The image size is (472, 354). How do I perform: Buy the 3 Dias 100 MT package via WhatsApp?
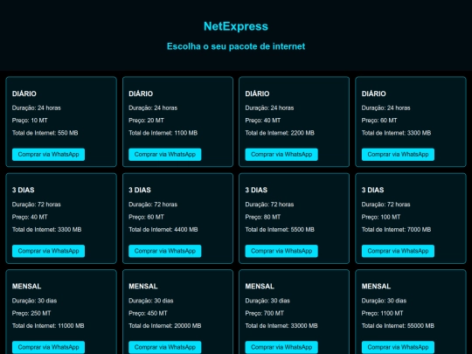tap(398, 251)
